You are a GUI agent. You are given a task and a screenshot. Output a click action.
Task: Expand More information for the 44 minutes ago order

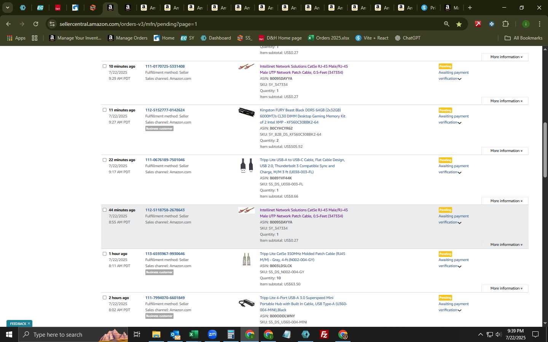(505, 245)
